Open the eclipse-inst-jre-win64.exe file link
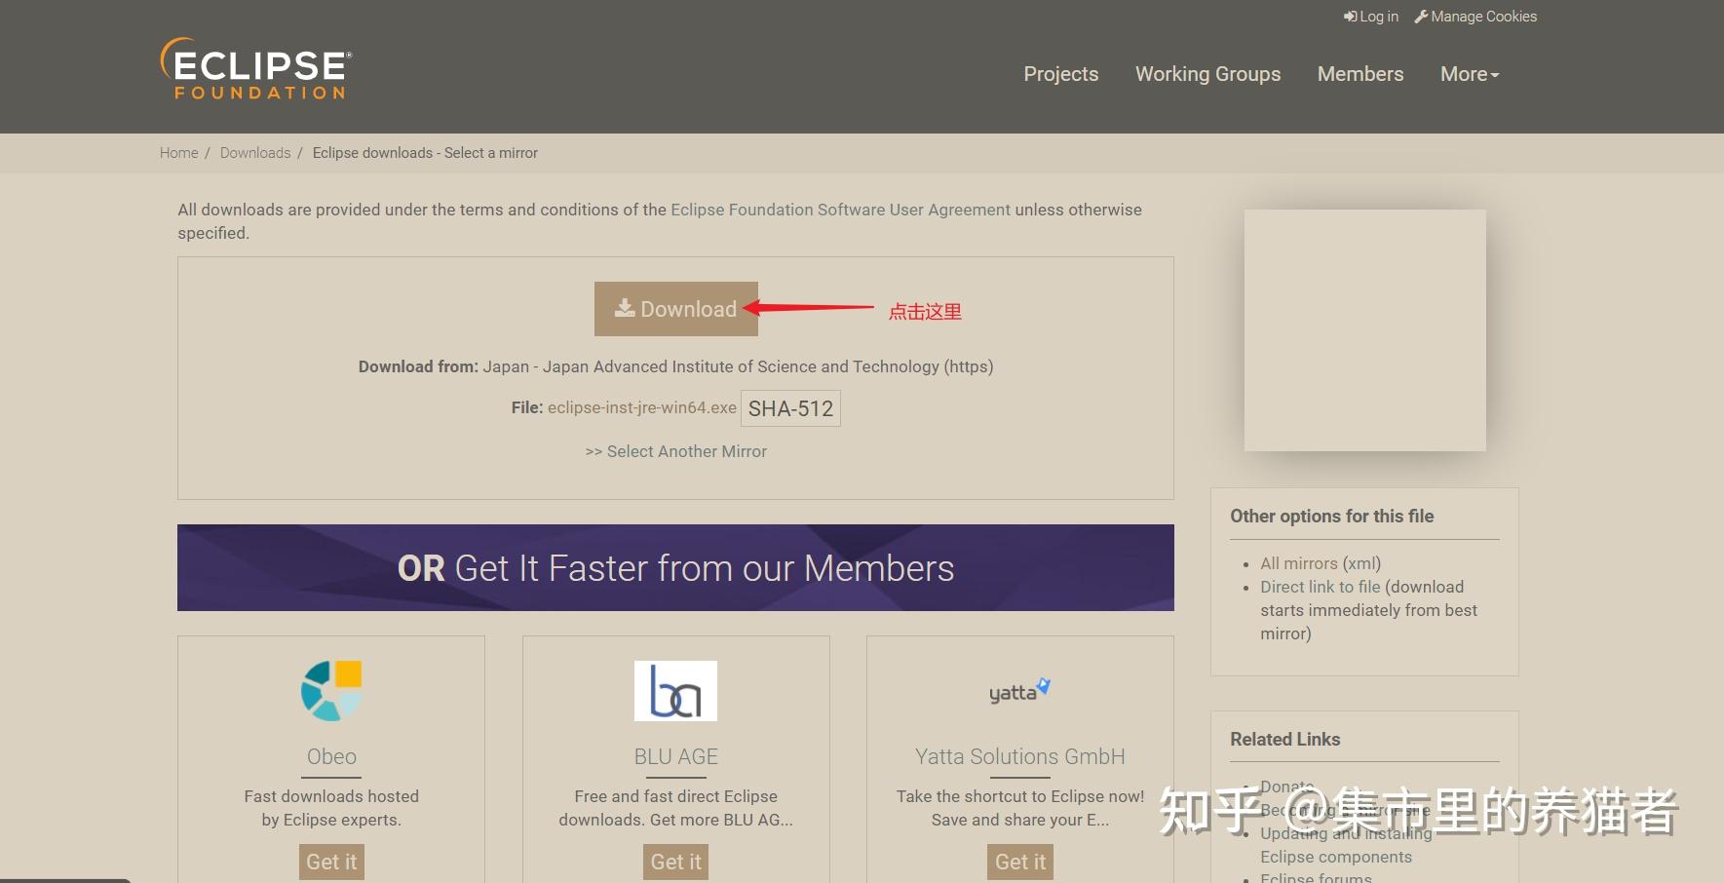 641,407
